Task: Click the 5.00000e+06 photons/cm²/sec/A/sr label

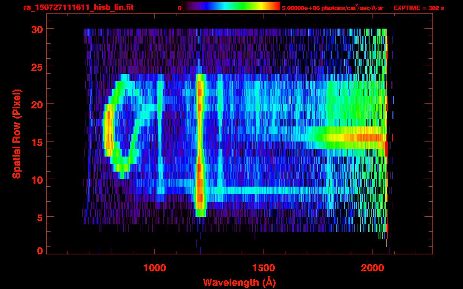Action: tap(333, 8)
